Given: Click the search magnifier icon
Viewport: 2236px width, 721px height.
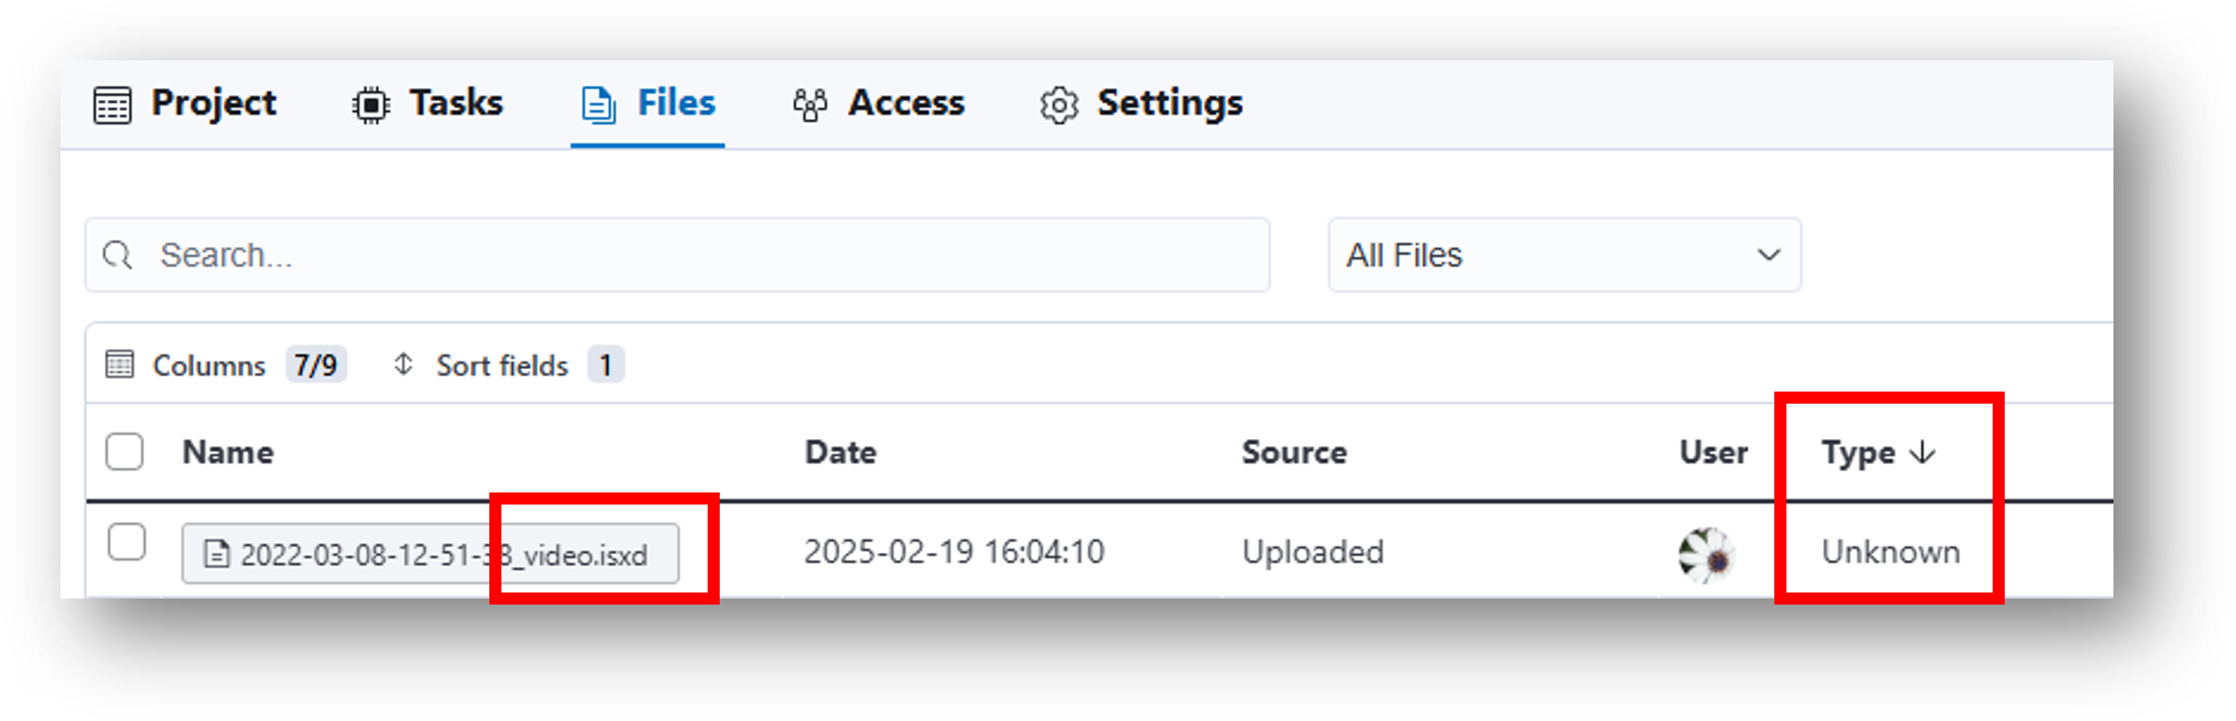Looking at the screenshot, I should pos(117,255).
